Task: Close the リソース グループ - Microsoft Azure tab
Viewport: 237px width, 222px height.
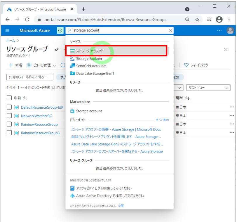Action: (72, 9)
